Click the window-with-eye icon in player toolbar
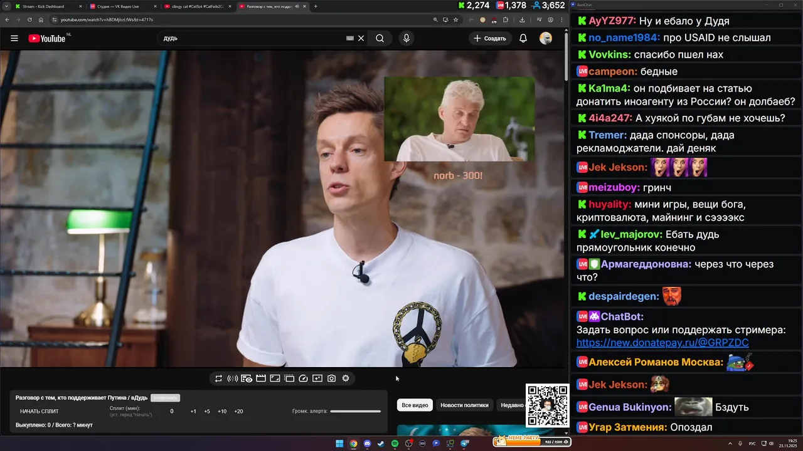803x451 pixels. [x=247, y=378]
